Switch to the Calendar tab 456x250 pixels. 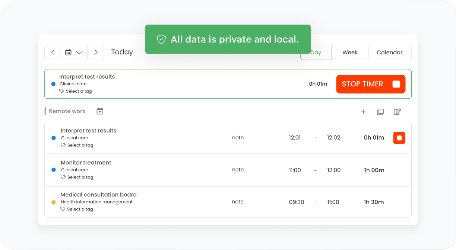click(x=390, y=53)
